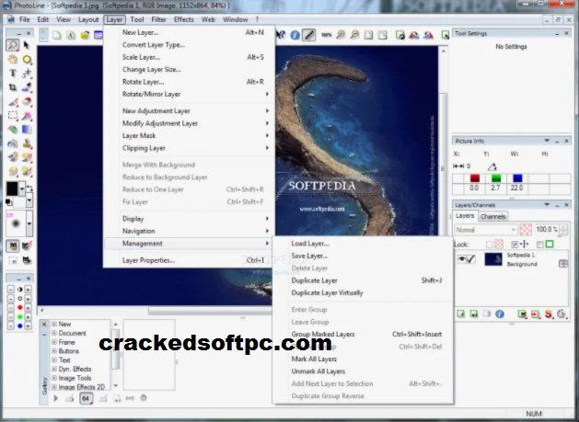Select the Hand pan tool
The image size is (579, 422).
click(x=13, y=60)
